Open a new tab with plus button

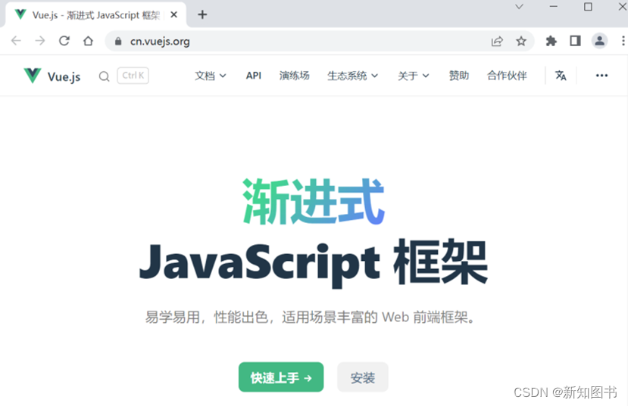[202, 15]
